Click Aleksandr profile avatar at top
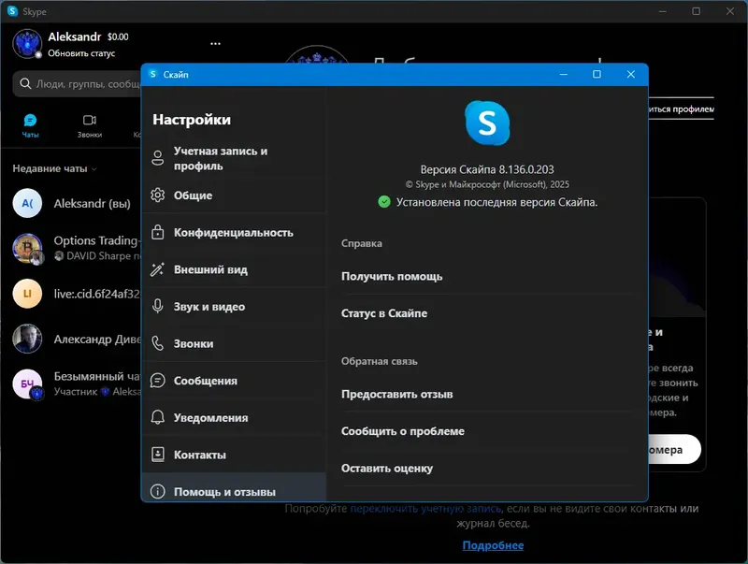The width and height of the screenshot is (748, 564). [x=27, y=44]
